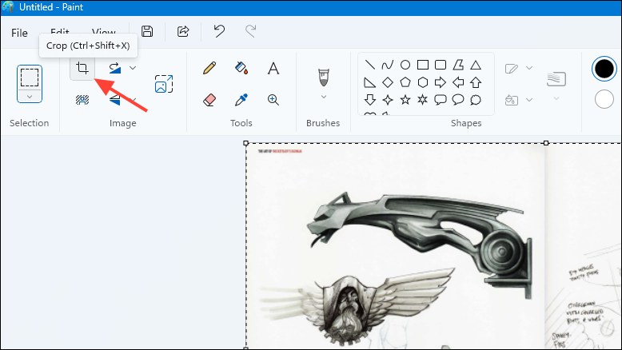Select the Down arrow shape

[x=369, y=100]
